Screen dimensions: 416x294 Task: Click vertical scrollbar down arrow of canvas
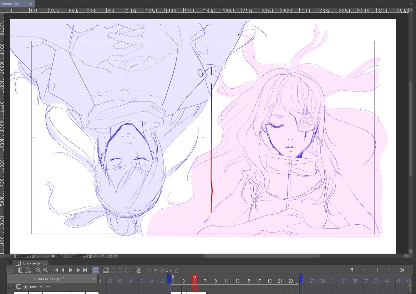(x=411, y=251)
